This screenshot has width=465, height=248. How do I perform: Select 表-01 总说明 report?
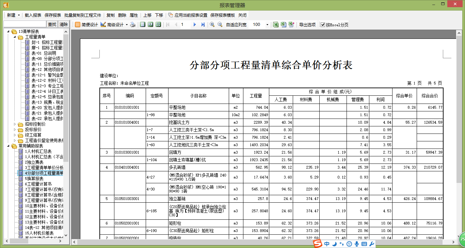point(44,53)
